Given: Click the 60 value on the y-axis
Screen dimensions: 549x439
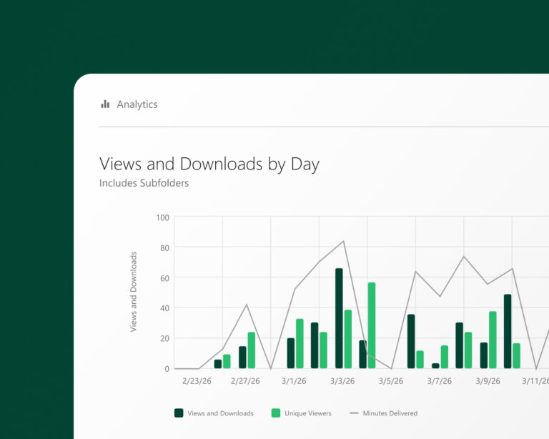Looking at the screenshot, I should click(165, 278).
